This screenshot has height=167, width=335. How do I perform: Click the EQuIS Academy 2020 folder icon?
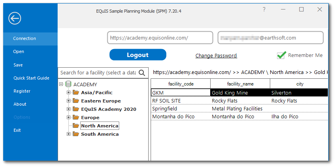76,109
